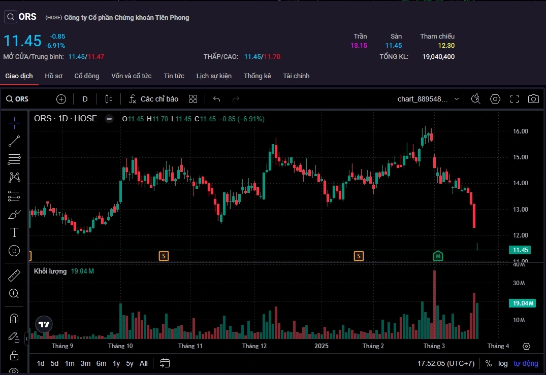Open the Tài chính tab

pyautogui.click(x=296, y=76)
